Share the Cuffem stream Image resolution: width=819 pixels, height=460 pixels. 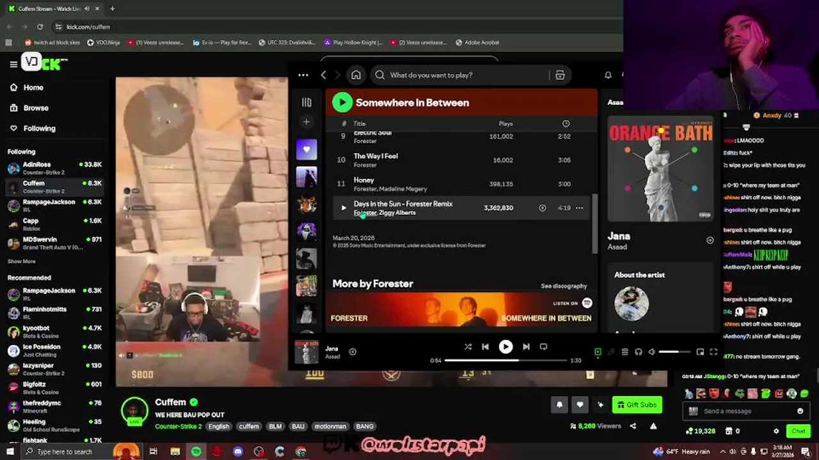tap(633, 426)
